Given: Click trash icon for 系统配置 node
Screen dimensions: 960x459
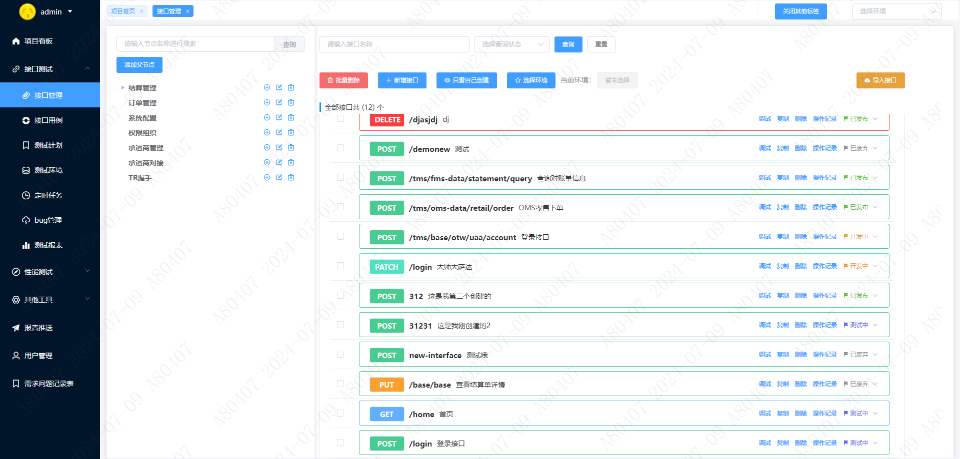Looking at the screenshot, I should coord(291,117).
